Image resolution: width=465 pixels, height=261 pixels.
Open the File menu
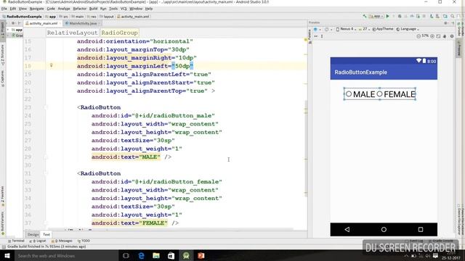tap(4, 9)
